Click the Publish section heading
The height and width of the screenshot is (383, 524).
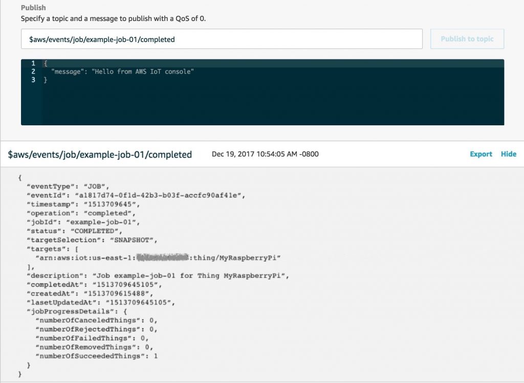pyautogui.click(x=33, y=8)
